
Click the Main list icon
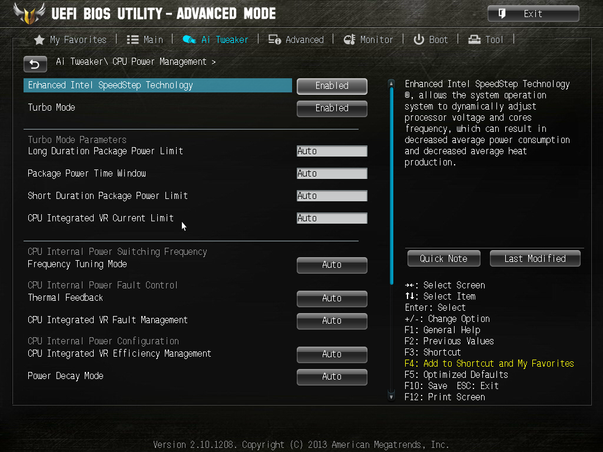point(132,39)
